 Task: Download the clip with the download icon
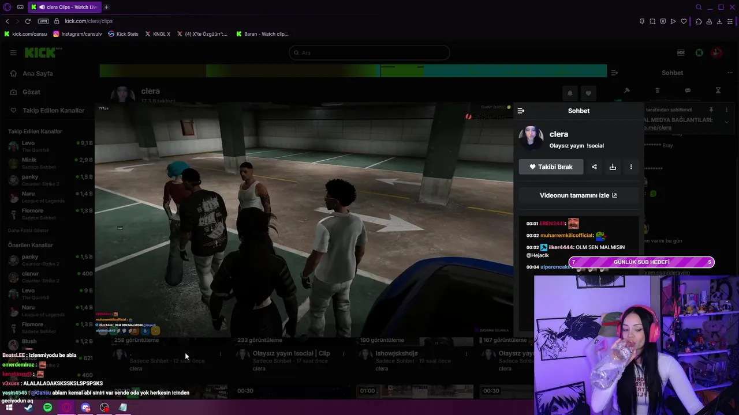613,167
